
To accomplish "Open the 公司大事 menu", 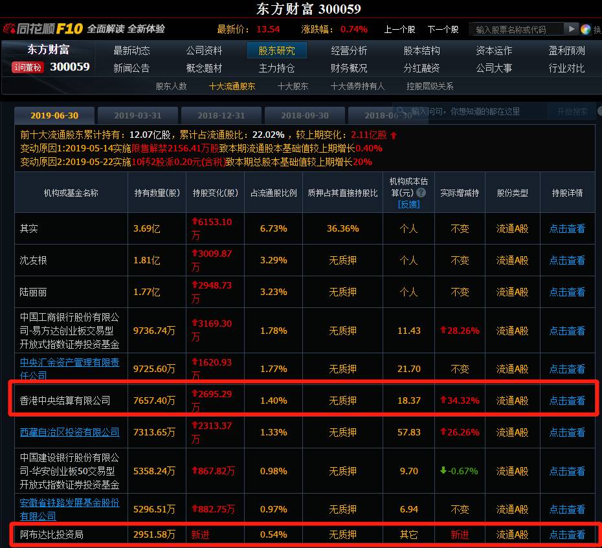I will [494, 69].
